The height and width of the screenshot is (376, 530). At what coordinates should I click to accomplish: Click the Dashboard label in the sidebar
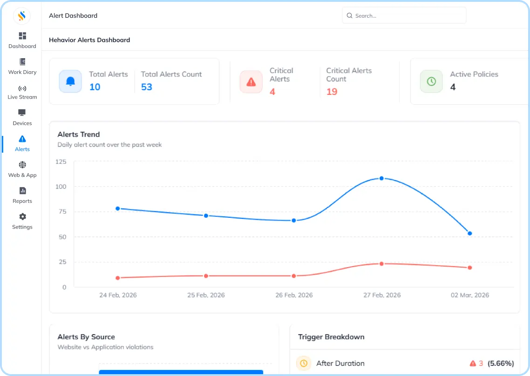(22, 46)
